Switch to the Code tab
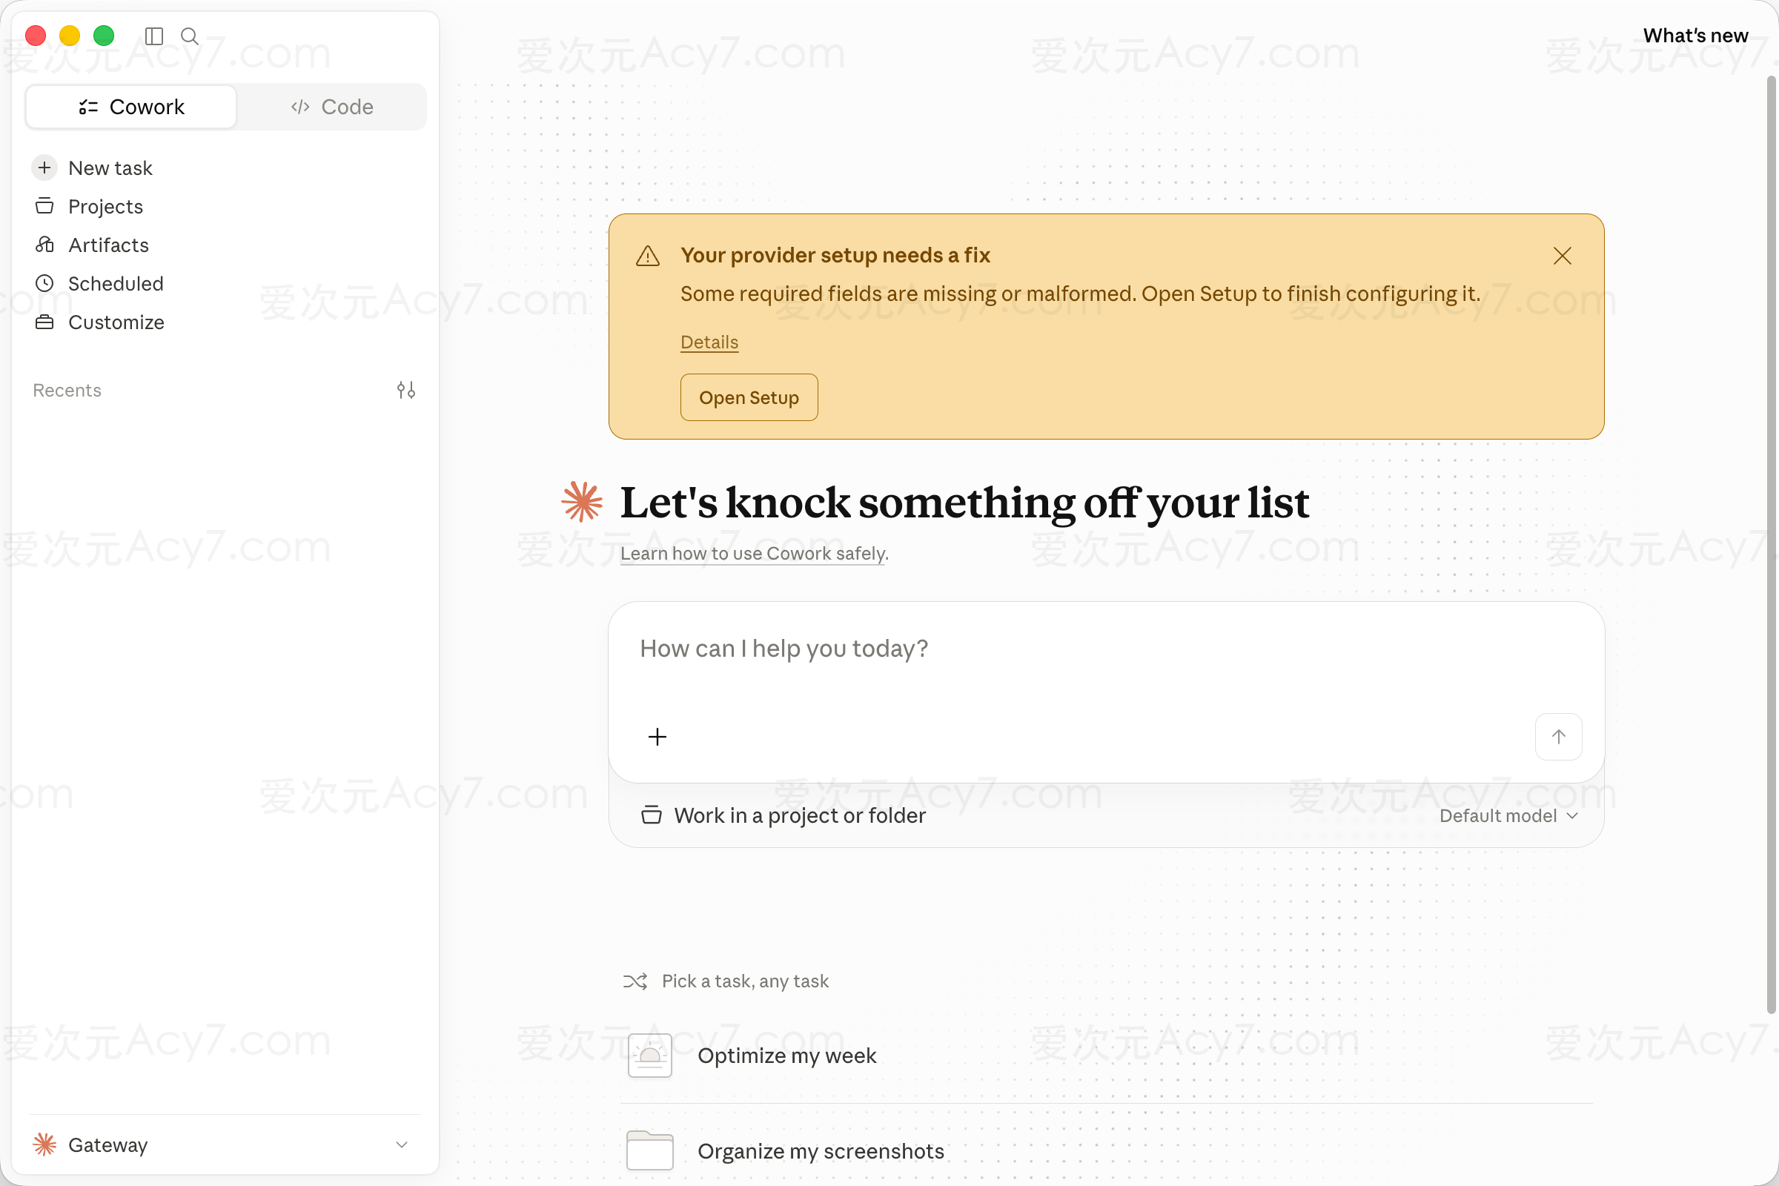The height and width of the screenshot is (1186, 1779). 331,107
